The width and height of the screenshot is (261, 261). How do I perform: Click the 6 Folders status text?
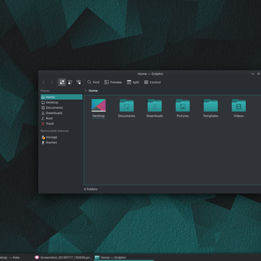click(91, 189)
